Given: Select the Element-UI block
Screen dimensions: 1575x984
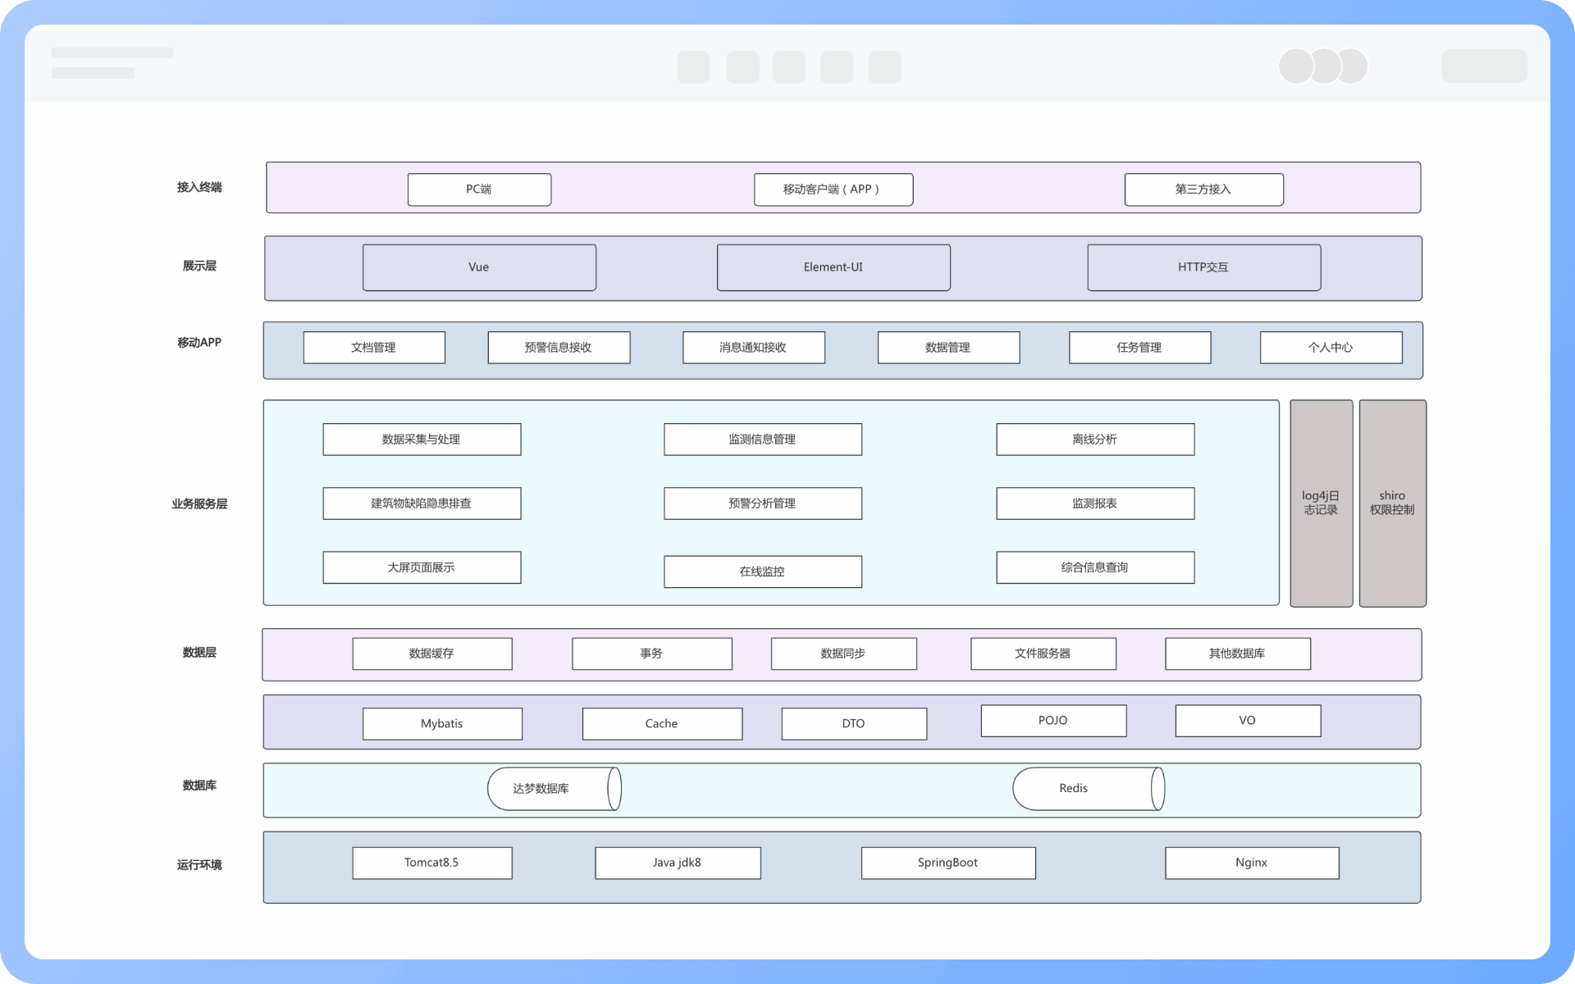Looking at the screenshot, I should click(833, 267).
